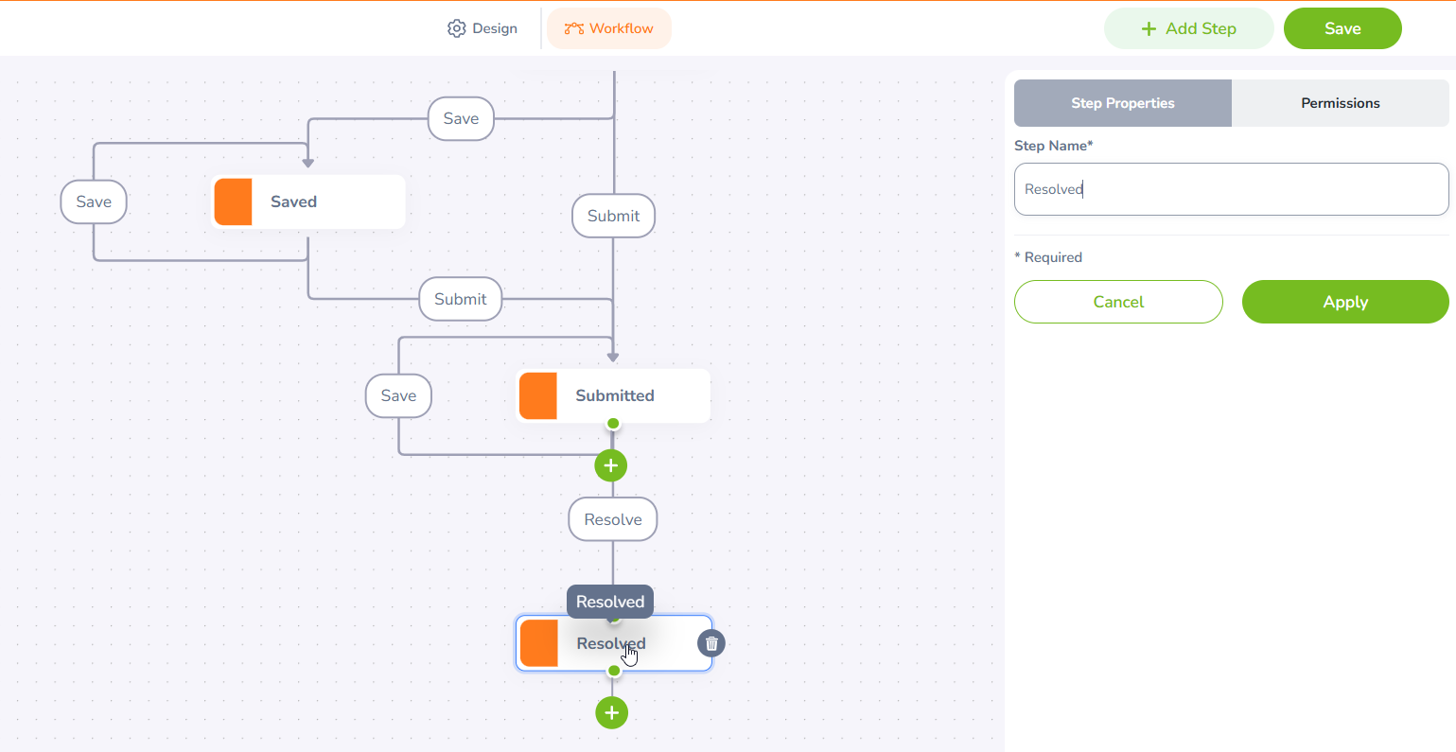The image size is (1456, 752).
Task: Select the Resolve action label
Action: click(612, 519)
